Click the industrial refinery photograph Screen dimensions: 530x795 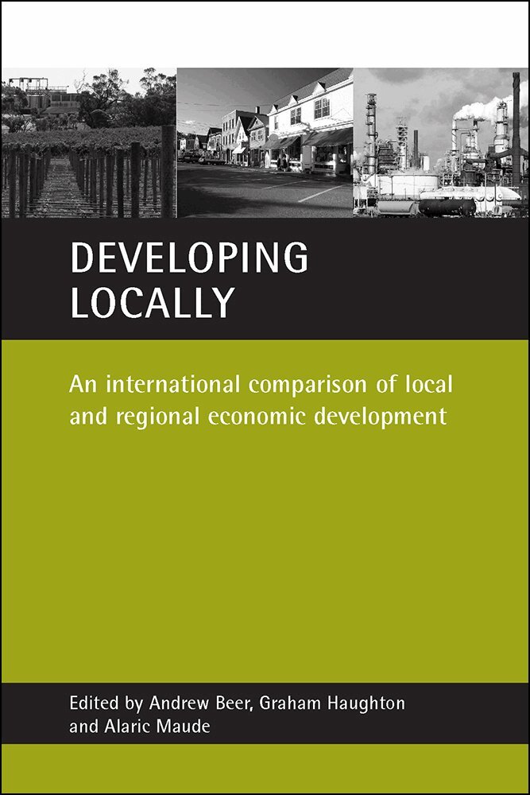441,142
